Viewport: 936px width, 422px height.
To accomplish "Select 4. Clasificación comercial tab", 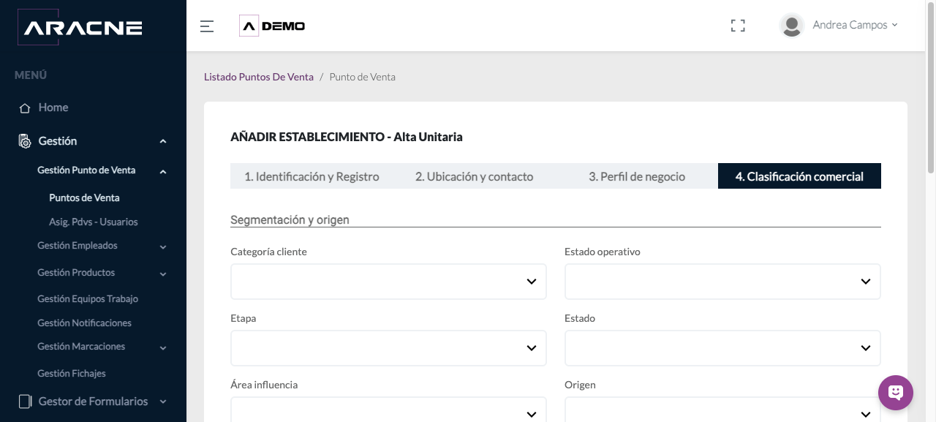I will tap(799, 176).
